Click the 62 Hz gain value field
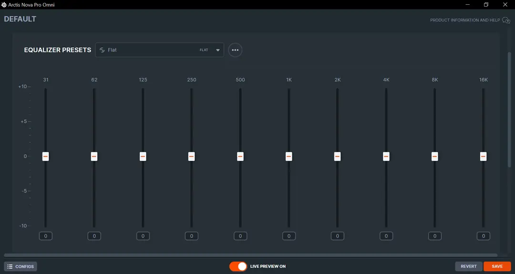 pyautogui.click(x=94, y=236)
